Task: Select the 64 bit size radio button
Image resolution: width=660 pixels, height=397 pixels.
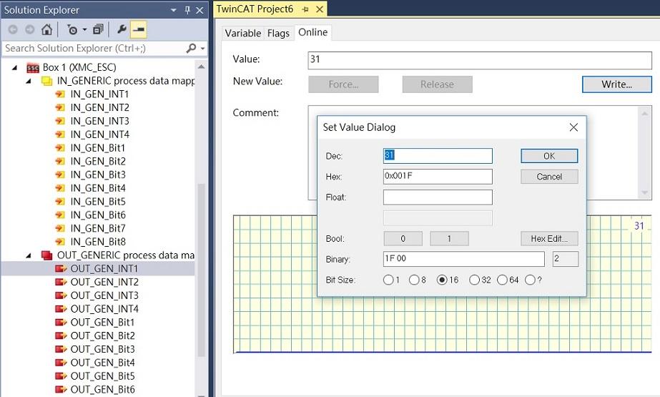Action: click(502, 280)
